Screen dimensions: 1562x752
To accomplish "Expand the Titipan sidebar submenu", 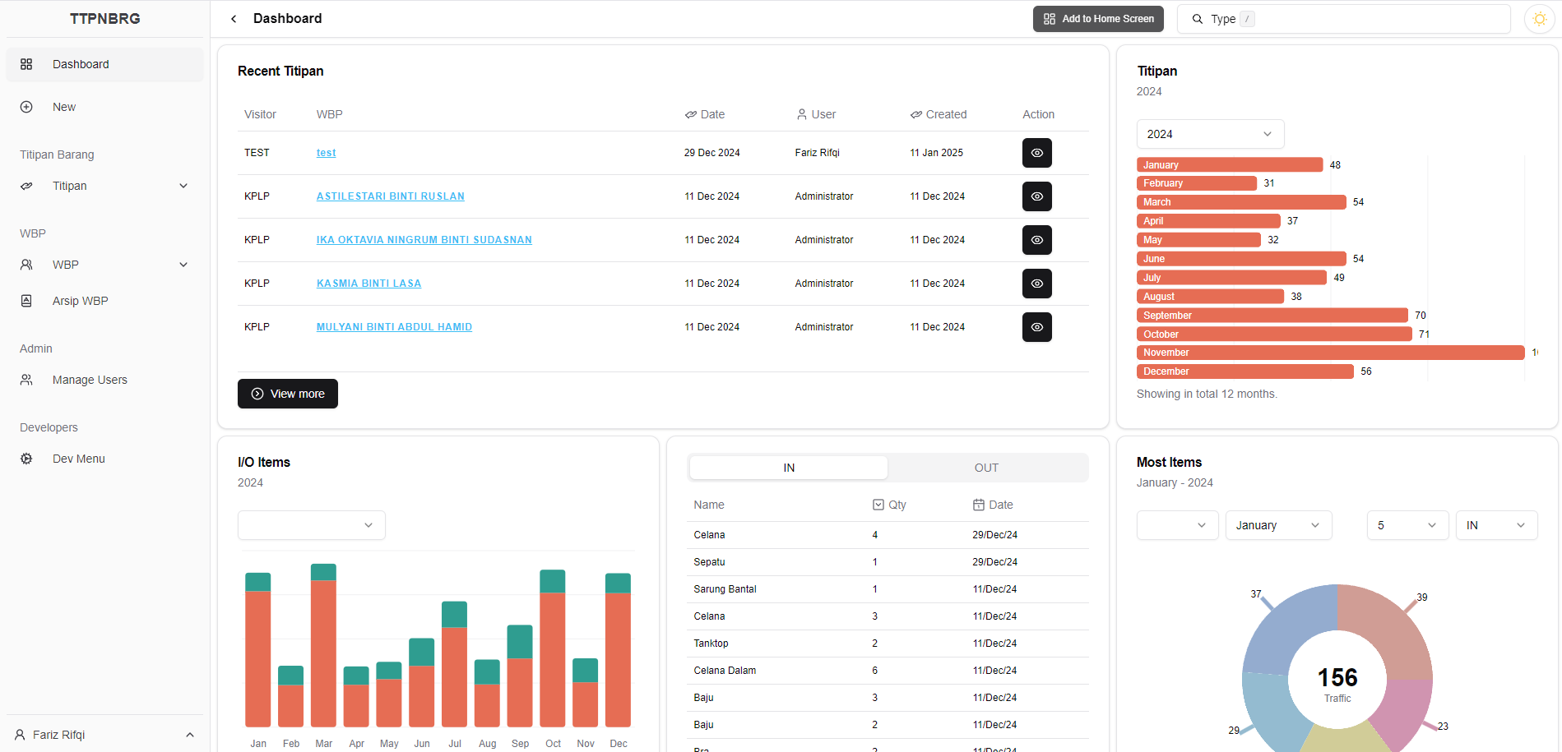I will tap(183, 186).
